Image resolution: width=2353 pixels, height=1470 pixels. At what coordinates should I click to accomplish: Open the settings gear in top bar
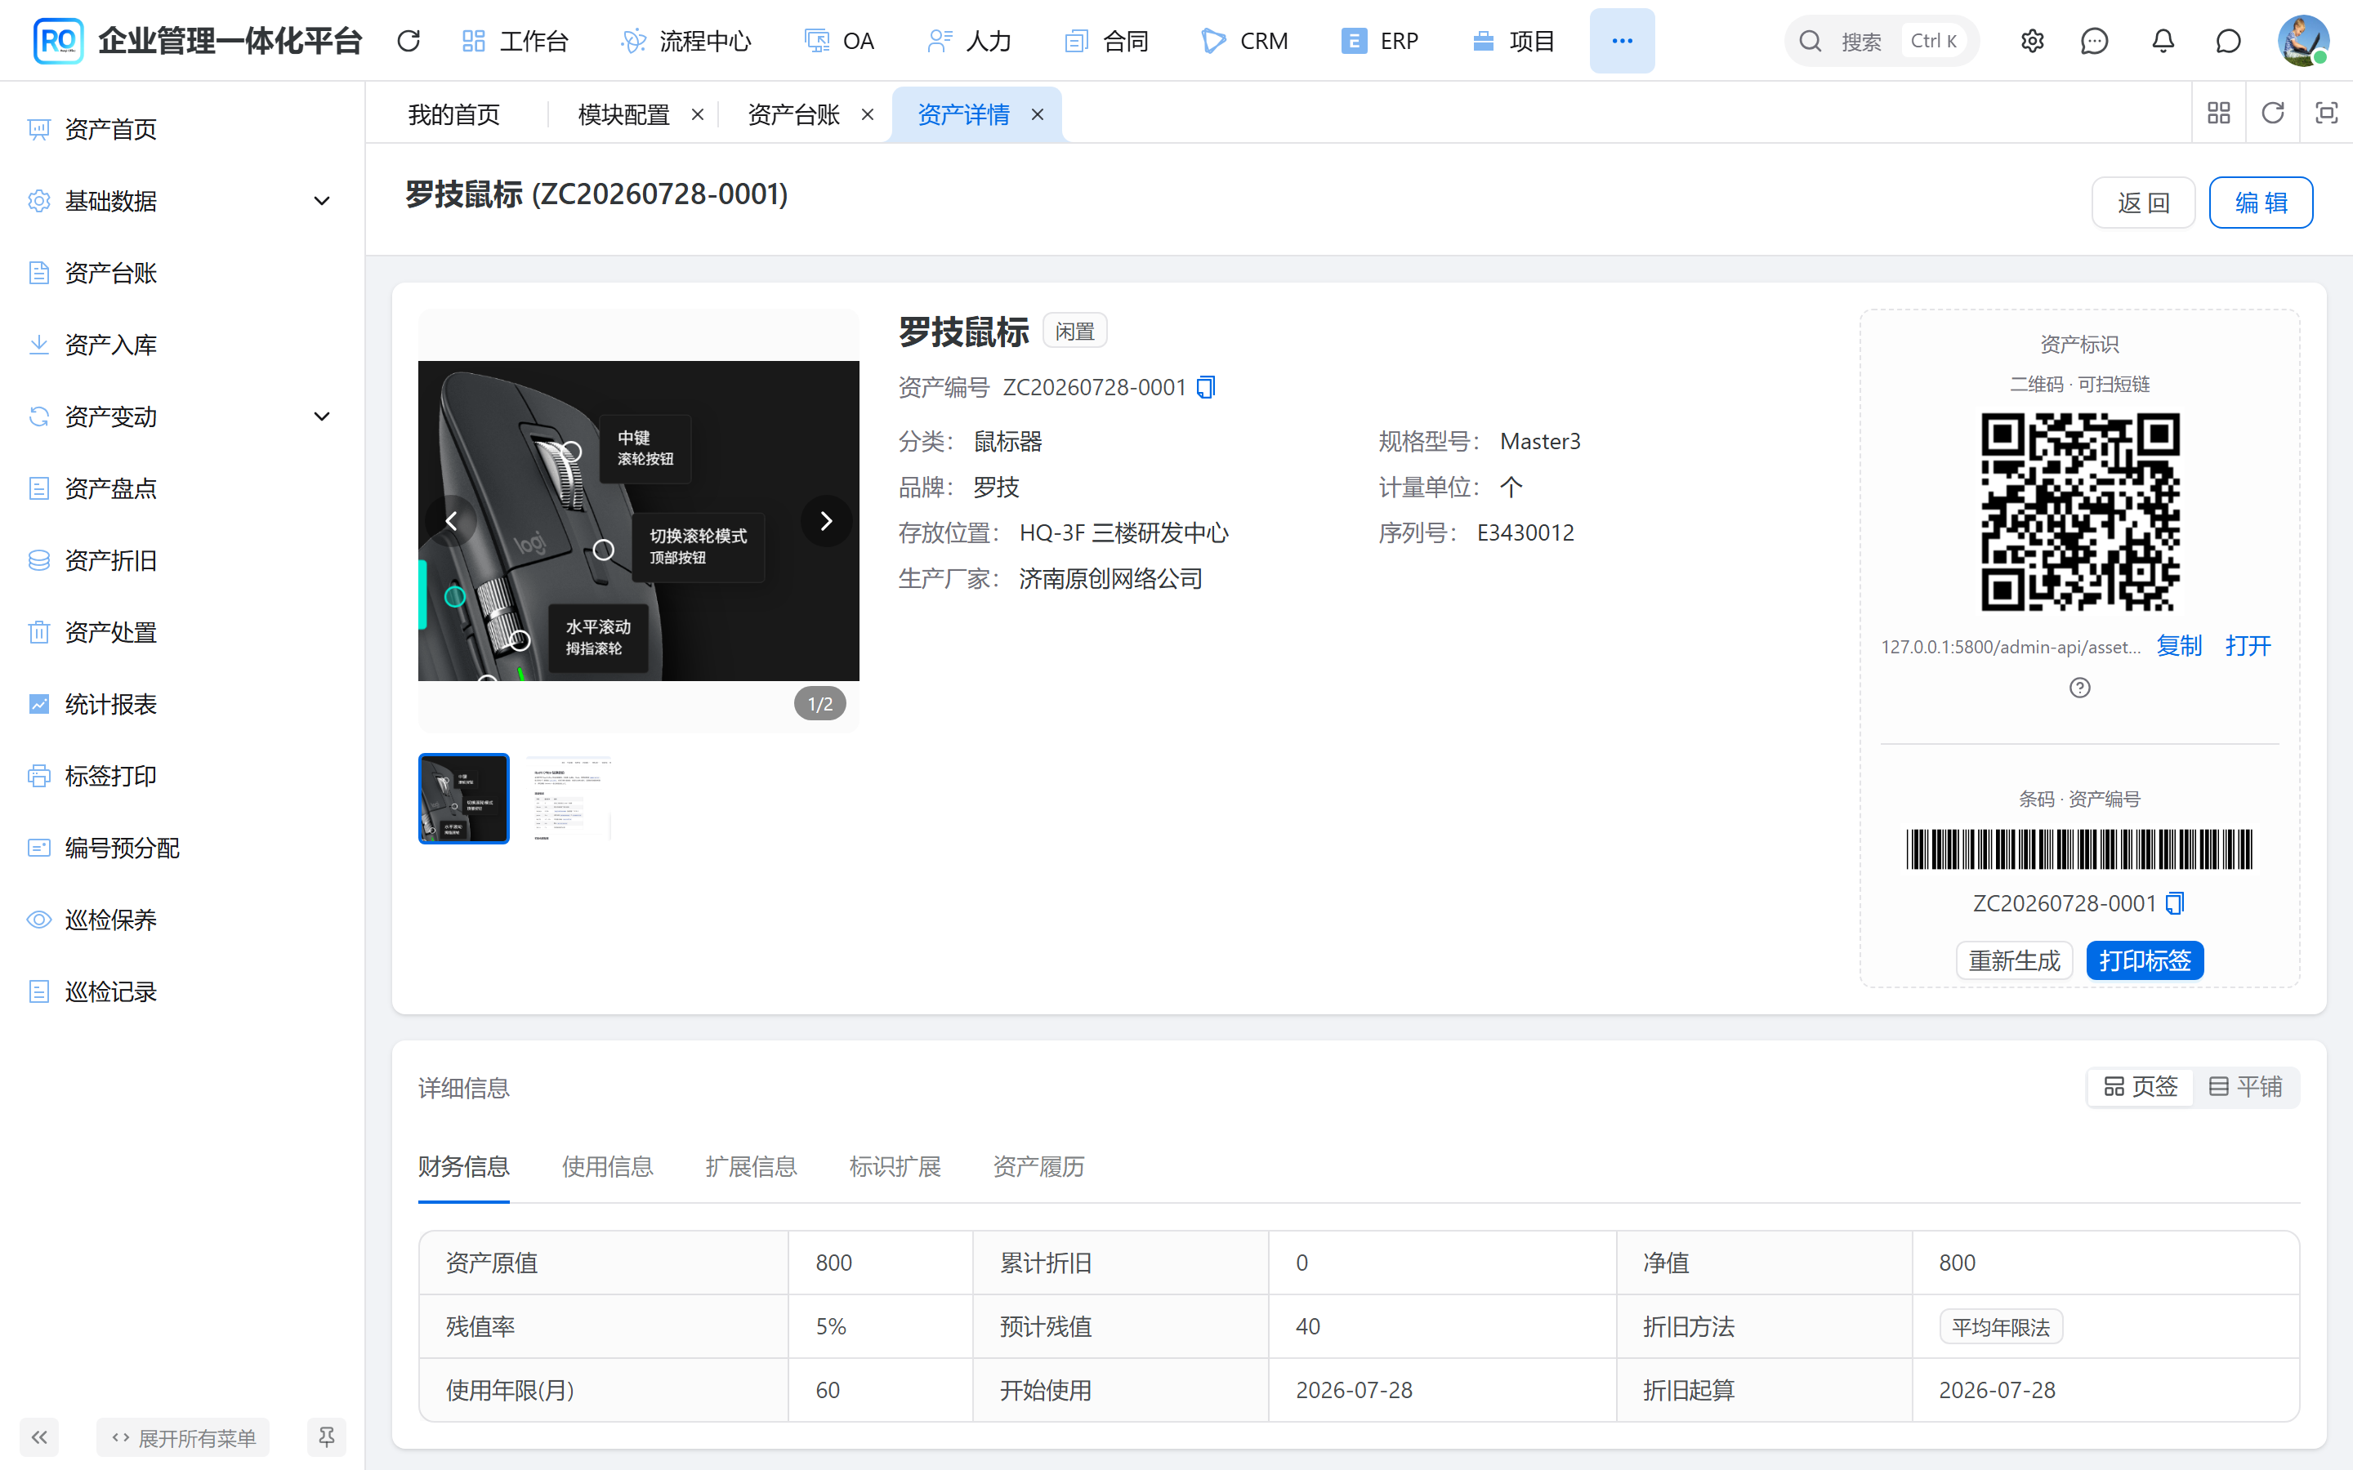pyautogui.click(x=2032, y=41)
